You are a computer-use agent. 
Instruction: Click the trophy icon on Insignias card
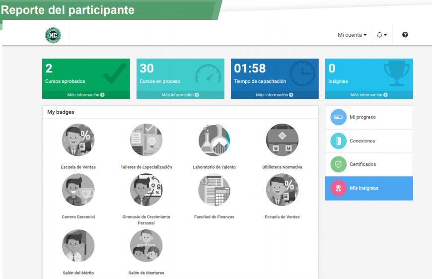coord(397,73)
